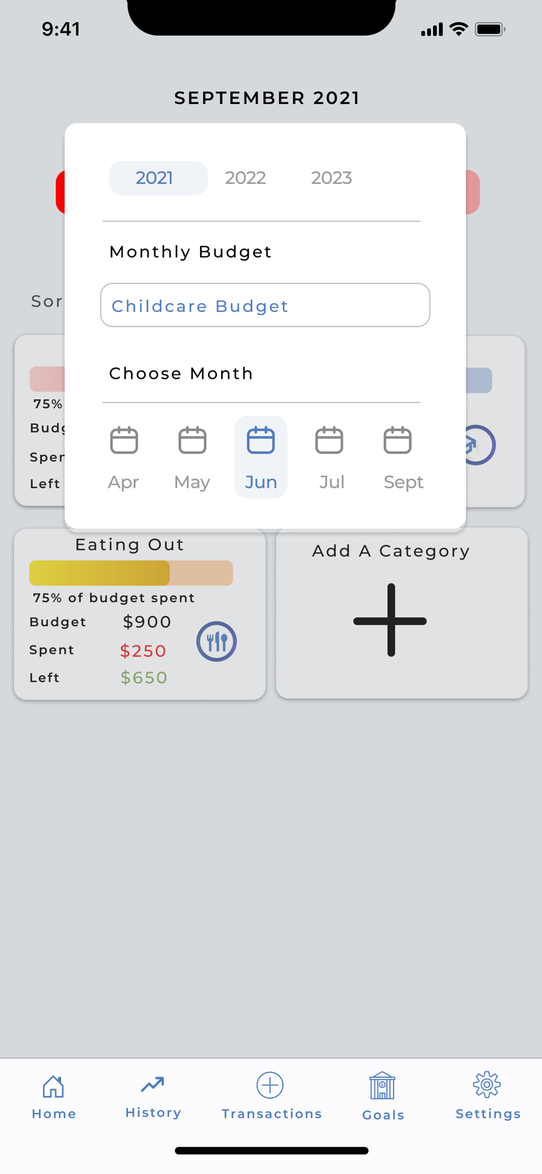Open the Childcare Budget selector
This screenshot has width=542, height=1174.
coord(265,305)
